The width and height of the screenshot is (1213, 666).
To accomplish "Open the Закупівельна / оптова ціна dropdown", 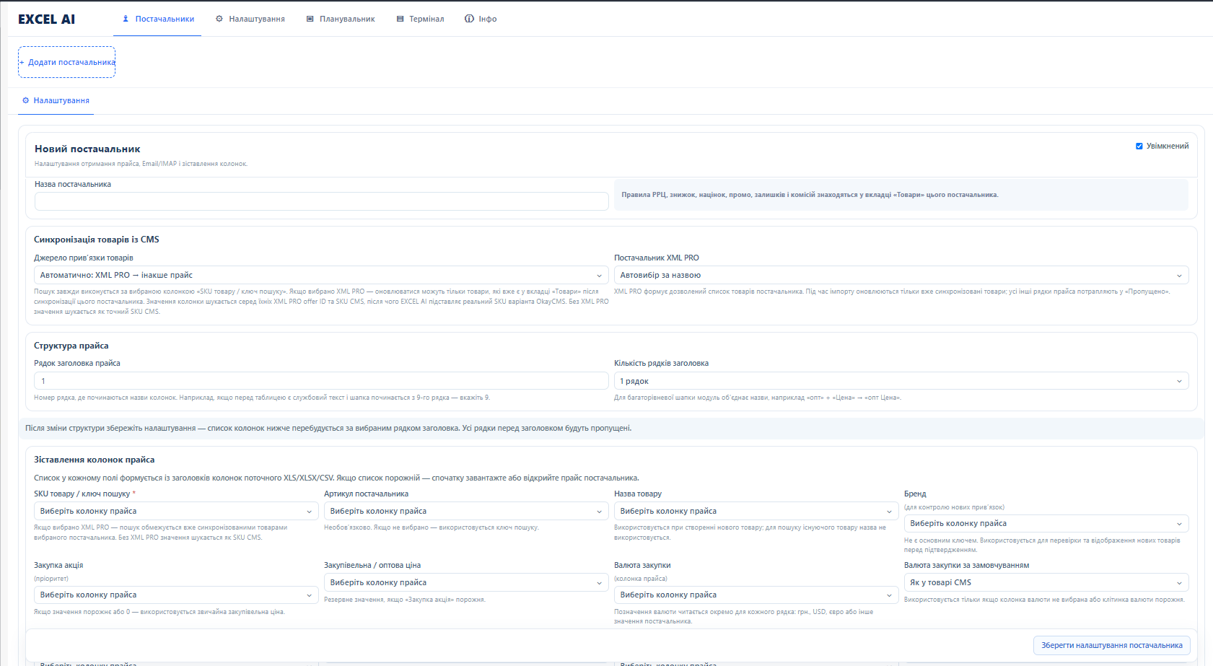I will 466,582.
